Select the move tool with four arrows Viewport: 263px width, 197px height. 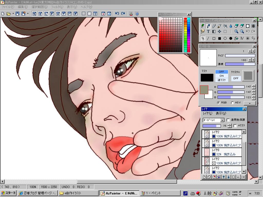click(x=219, y=32)
